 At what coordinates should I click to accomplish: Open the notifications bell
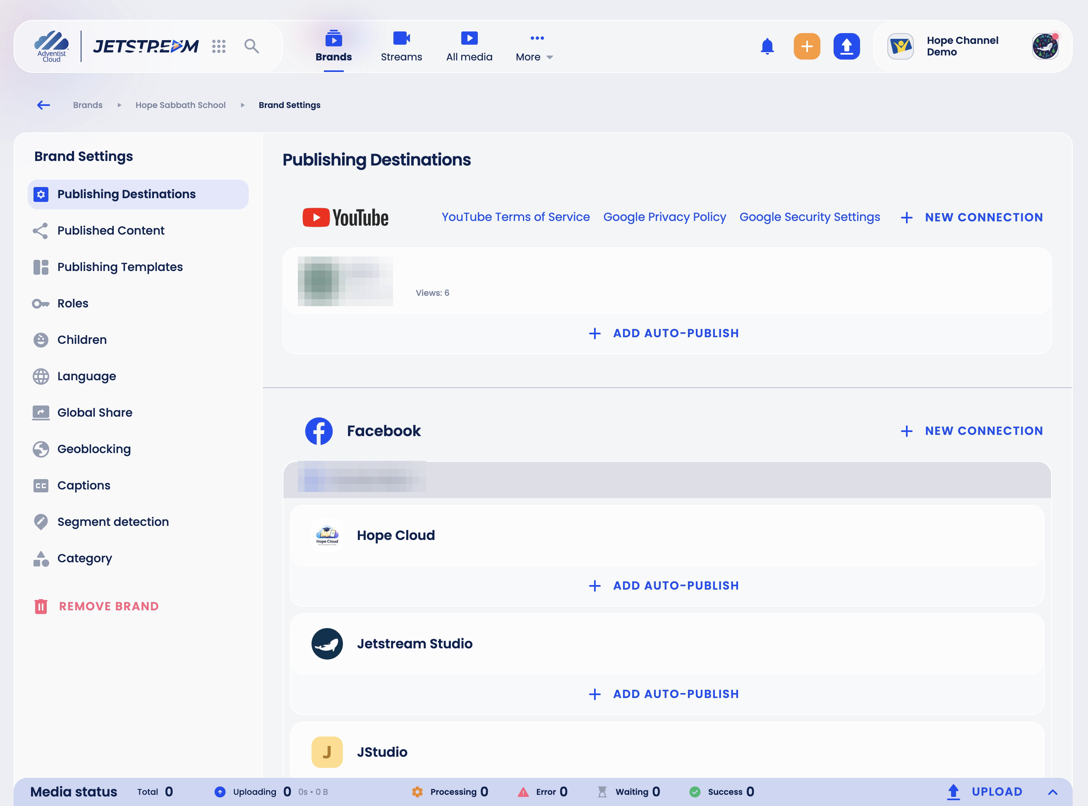(767, 46)
